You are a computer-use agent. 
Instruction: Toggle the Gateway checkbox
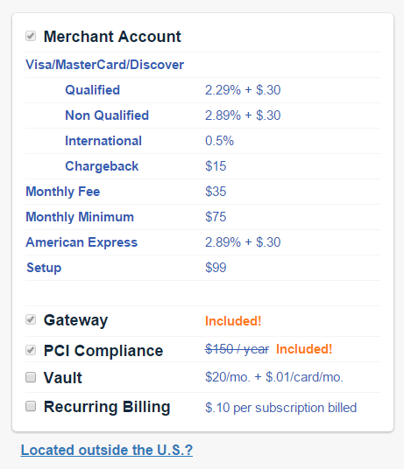[x=31, y=319]
